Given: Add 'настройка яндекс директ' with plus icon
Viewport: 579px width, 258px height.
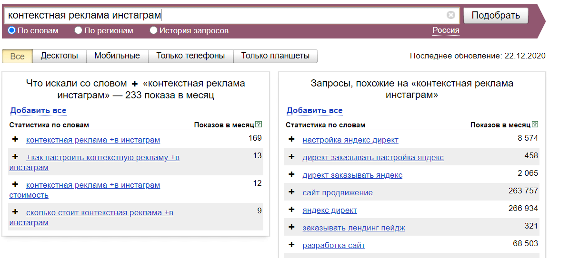Looking at the screenshot, I should coord(291,139).
